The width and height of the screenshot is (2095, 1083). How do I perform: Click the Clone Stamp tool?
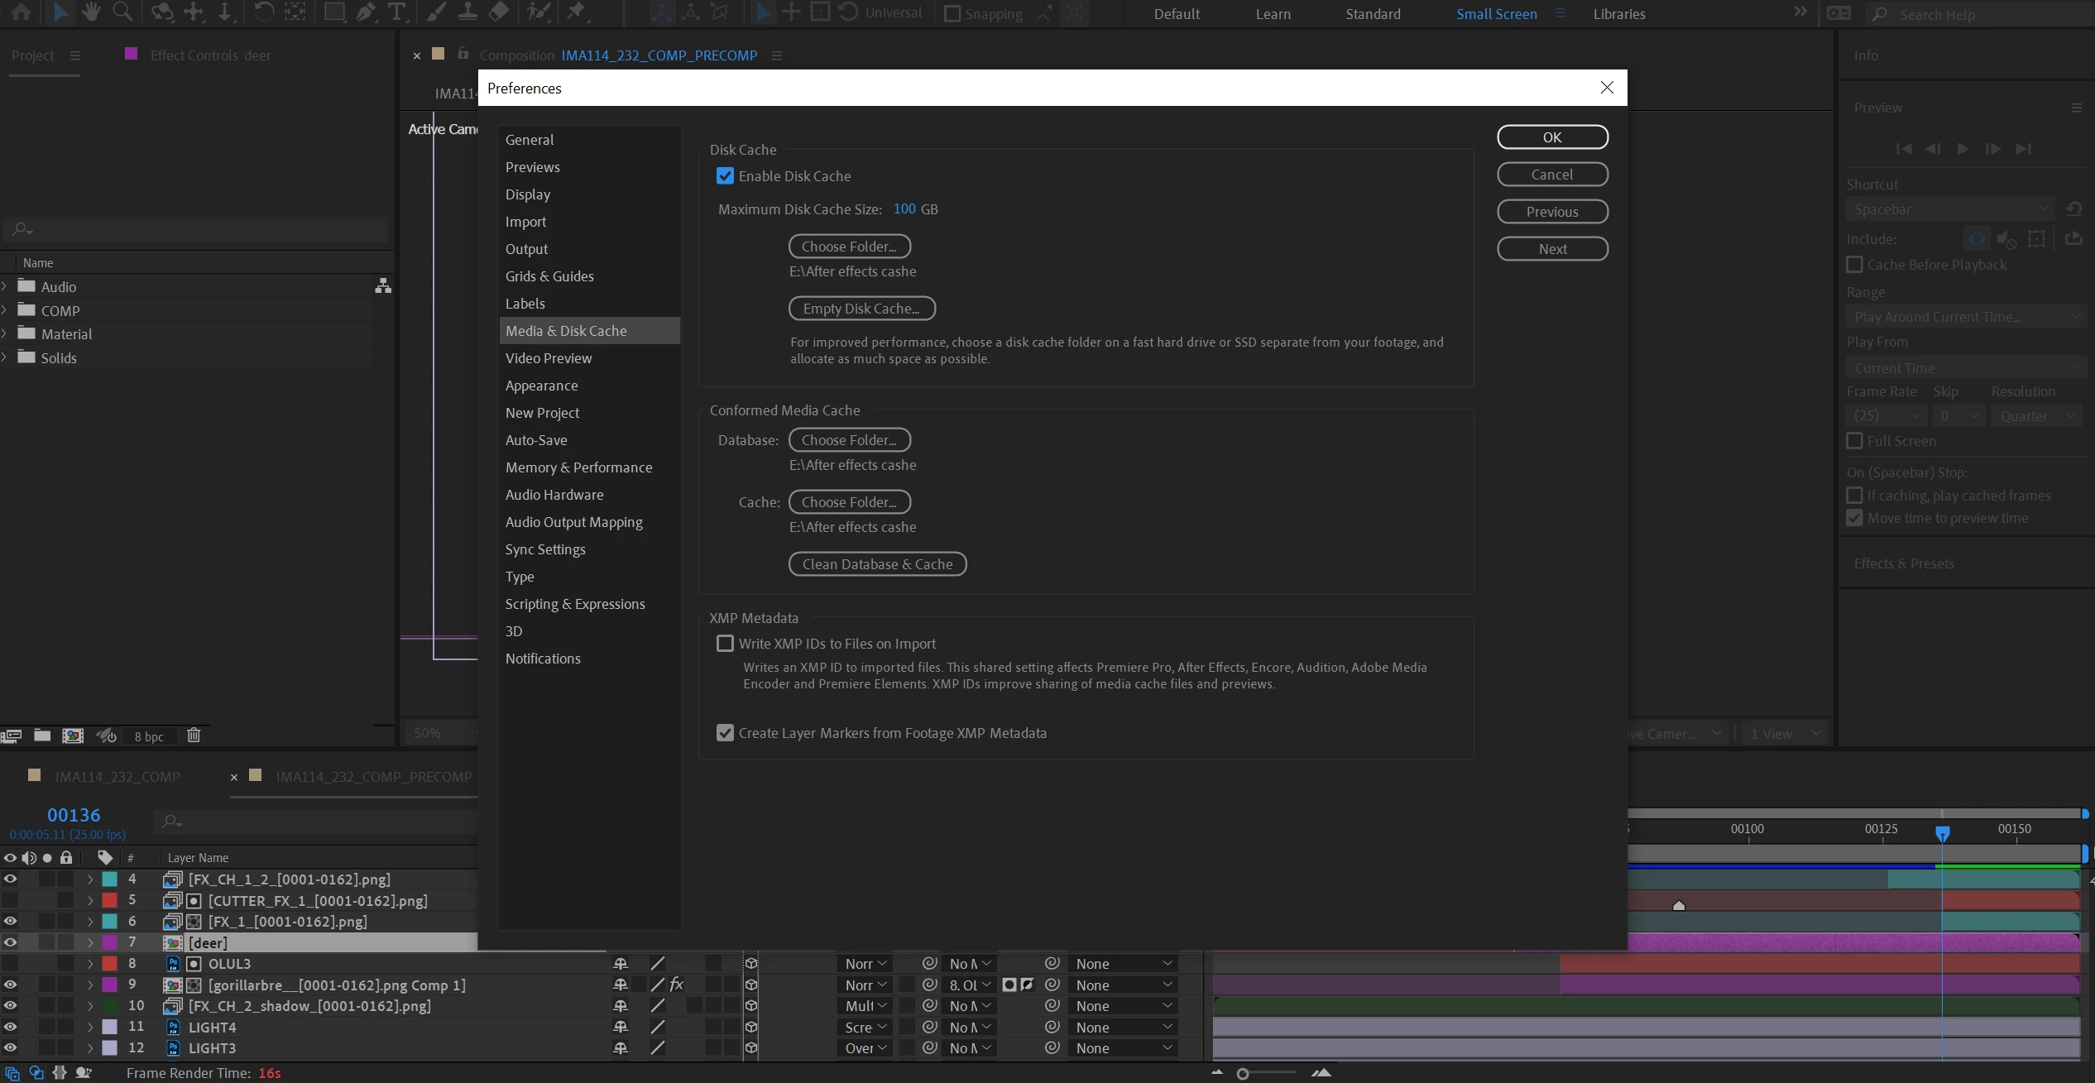pyautogui.click(x=467, y=12)
